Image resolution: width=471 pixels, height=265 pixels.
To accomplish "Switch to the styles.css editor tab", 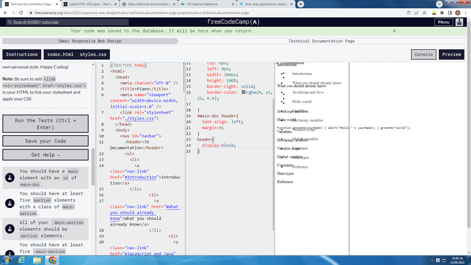I will coord(93,54).
